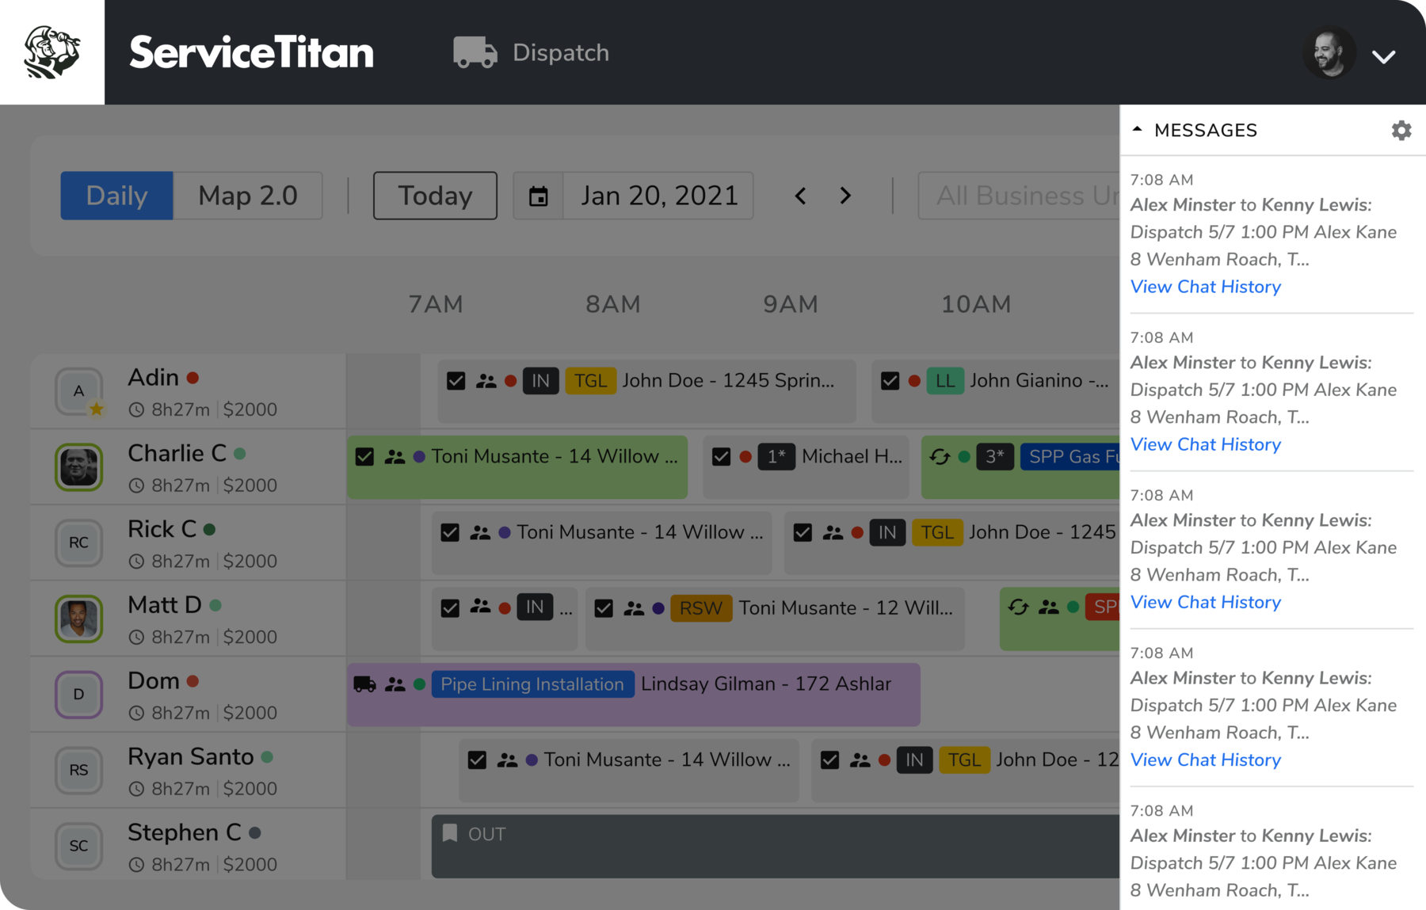This screenshot has width=1426, height=910.
Task: Go to next day arrow
Action: (845, 196)
